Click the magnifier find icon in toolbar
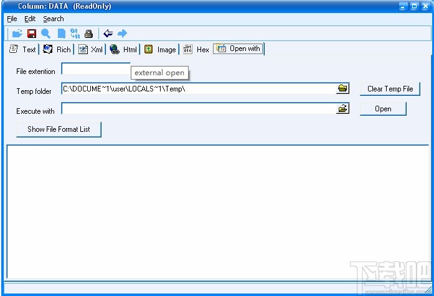The width and height of the screenshot is (434, 296). click(x=46, y=34)
